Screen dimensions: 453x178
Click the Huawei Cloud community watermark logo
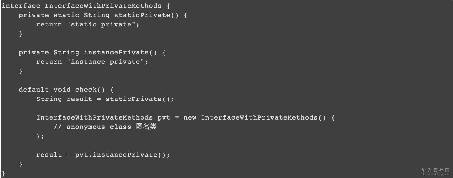(x=435, y=170)
